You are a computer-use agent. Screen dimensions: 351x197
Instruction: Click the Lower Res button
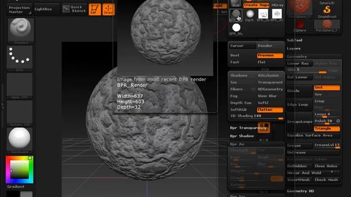pos(299,63)
